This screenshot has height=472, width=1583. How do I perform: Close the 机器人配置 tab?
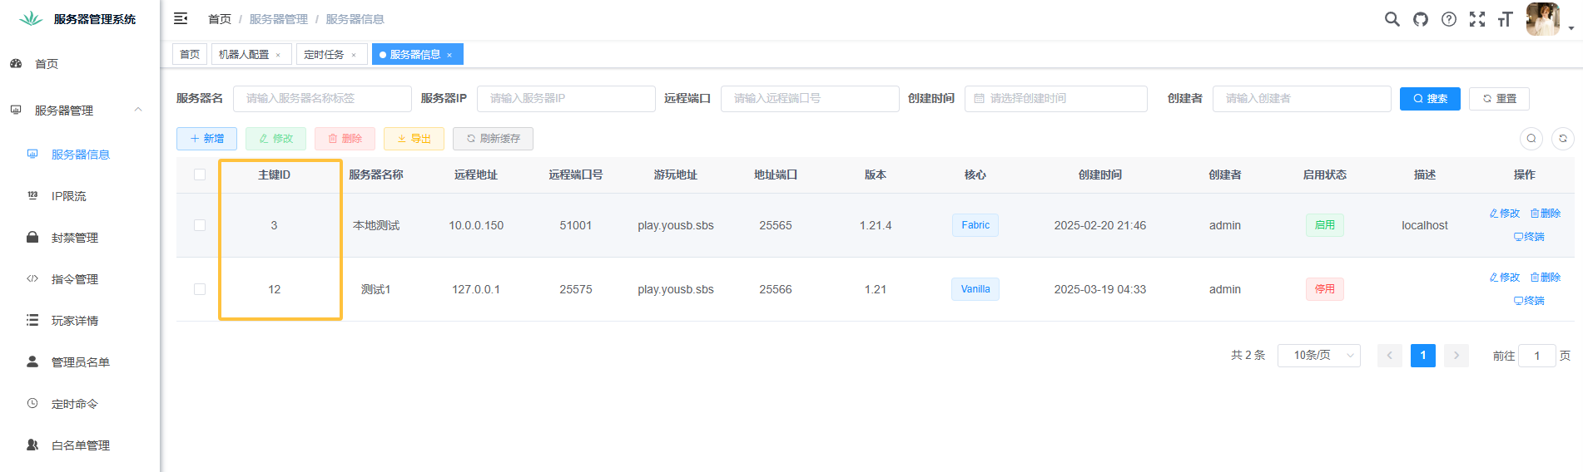coord(278,55)
